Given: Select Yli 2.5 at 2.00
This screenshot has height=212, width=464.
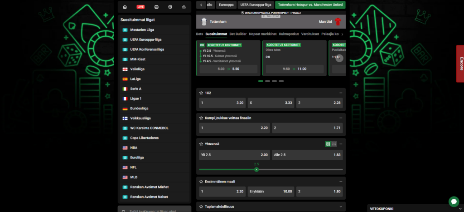Looking at the screenshot, I should point(234,155).
